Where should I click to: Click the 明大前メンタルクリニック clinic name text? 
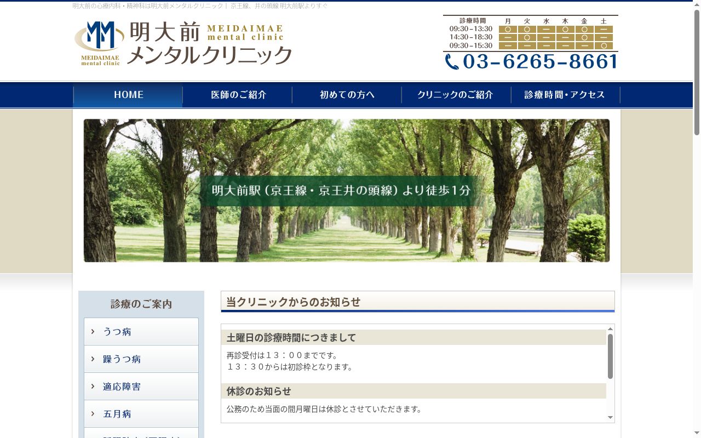210,44
